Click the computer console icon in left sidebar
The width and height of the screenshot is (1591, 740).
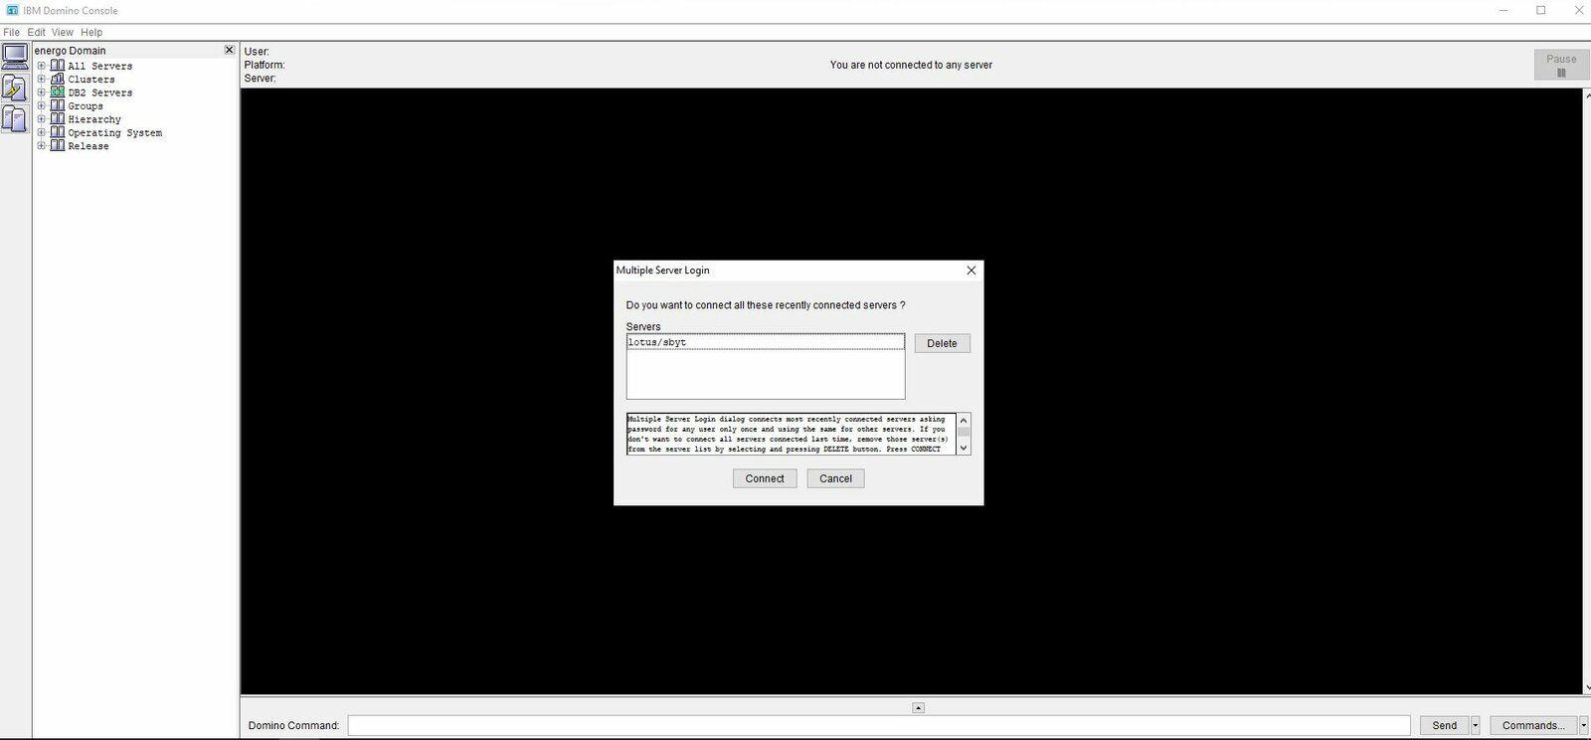15,56
